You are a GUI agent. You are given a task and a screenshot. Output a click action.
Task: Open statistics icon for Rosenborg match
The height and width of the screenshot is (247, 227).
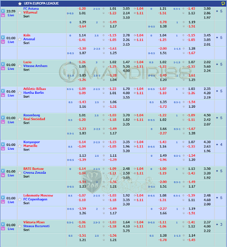coord(3,122)
